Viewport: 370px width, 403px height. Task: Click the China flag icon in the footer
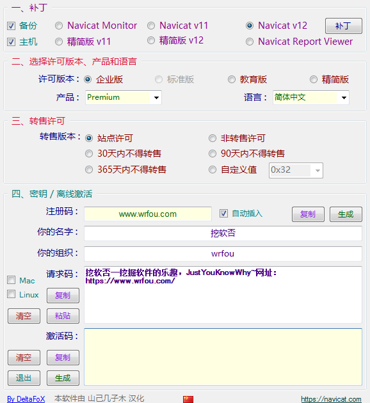pyautogui.click(x=188, y=399)
